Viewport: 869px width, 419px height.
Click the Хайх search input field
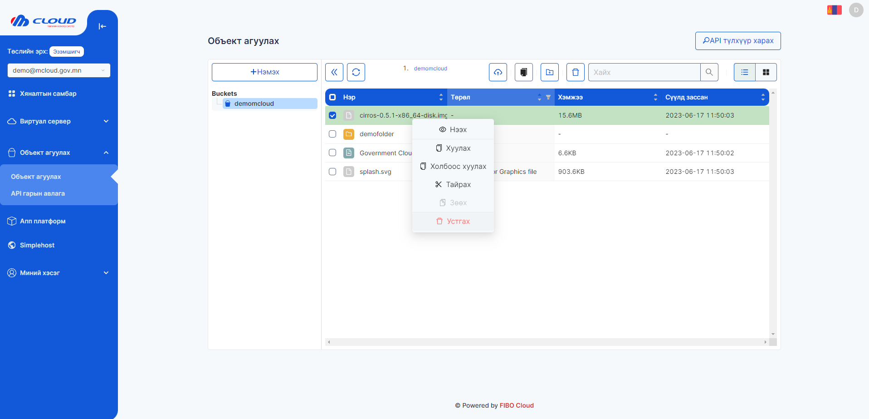click(x=644, y=72)
